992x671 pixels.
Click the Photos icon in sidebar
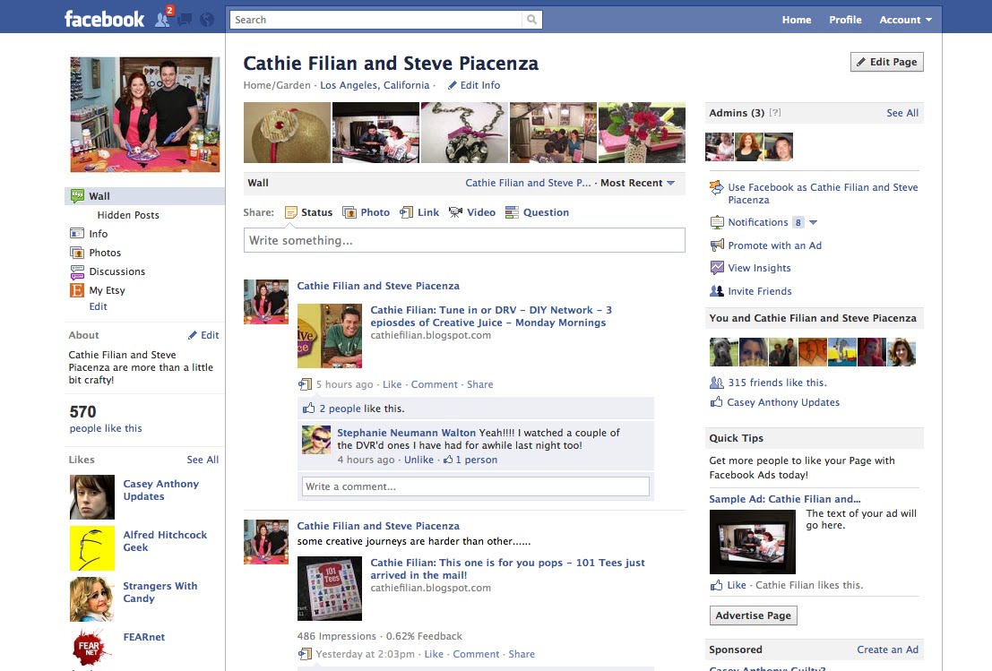coord(77,253)
